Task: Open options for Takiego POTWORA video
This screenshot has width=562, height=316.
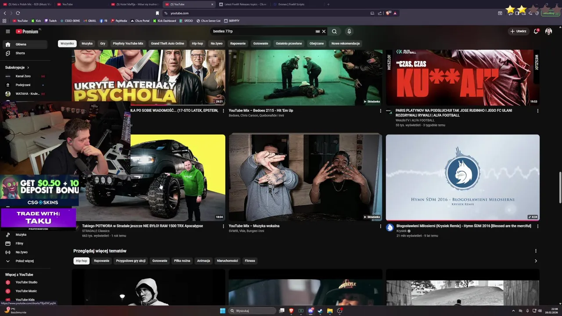Action: [x=223, y=226]
